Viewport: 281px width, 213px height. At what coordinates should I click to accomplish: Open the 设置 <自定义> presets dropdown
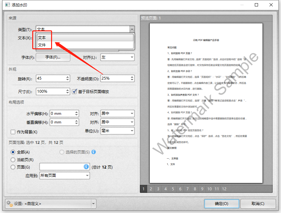point(51,204)
